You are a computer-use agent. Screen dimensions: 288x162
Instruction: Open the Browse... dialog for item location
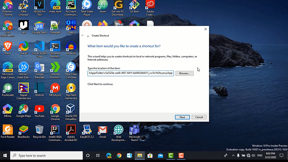coord(184,73)
